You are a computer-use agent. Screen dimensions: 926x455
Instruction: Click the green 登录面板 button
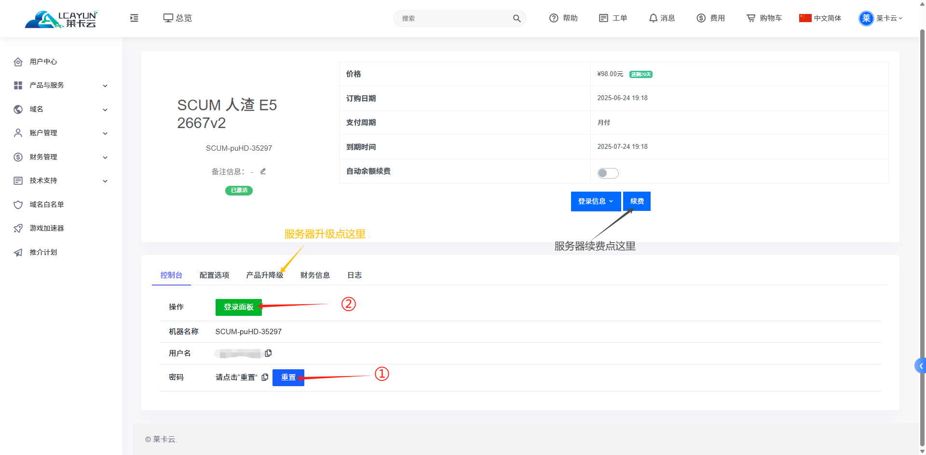[239, 307]
